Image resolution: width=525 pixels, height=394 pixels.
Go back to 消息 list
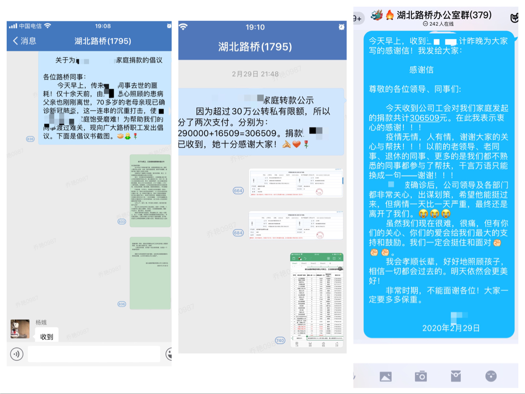point(25,41)
